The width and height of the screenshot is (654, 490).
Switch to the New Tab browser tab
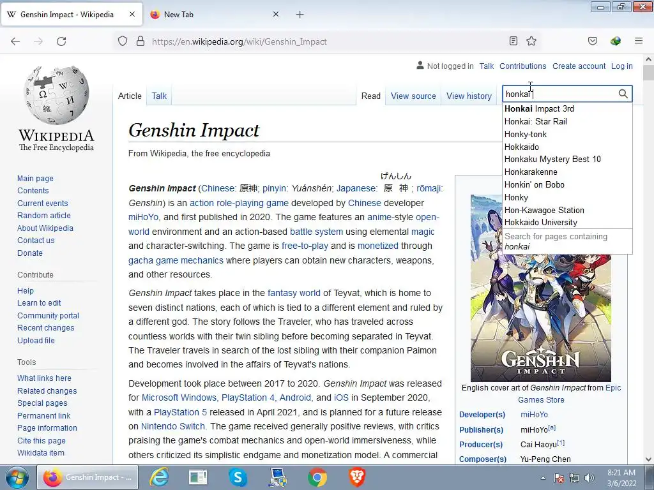click(x=215, y=15)
